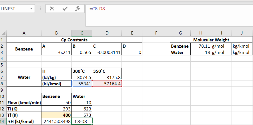Click the Cancel (X) formula button

52,9
